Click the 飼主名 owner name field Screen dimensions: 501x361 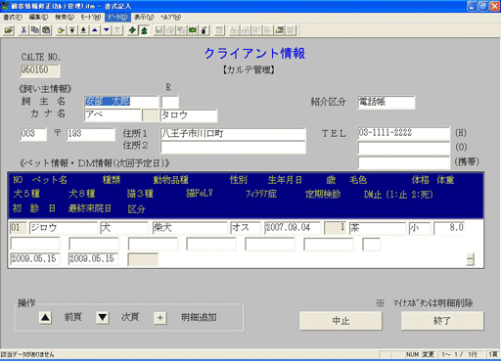coord(121,102)
